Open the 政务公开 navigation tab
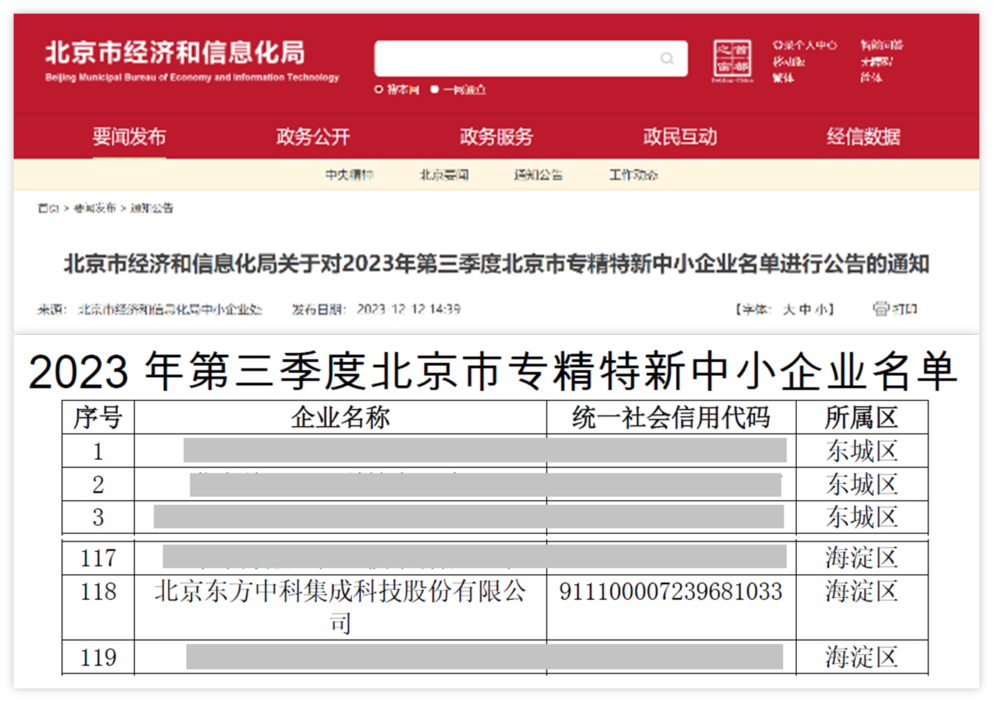The width and height of the screenshot is (993, 702). point(313,137)
